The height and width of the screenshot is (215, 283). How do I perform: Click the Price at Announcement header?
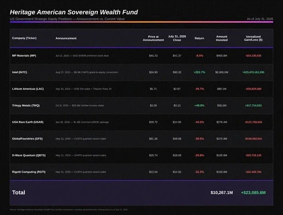coord(153,39)
